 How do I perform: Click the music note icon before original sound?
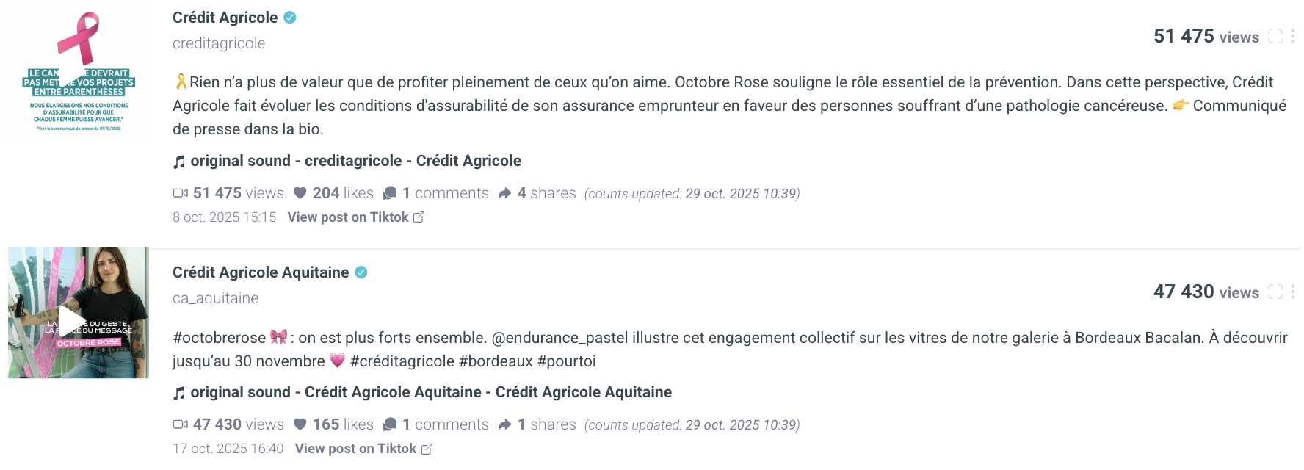[x=178, y=161]
